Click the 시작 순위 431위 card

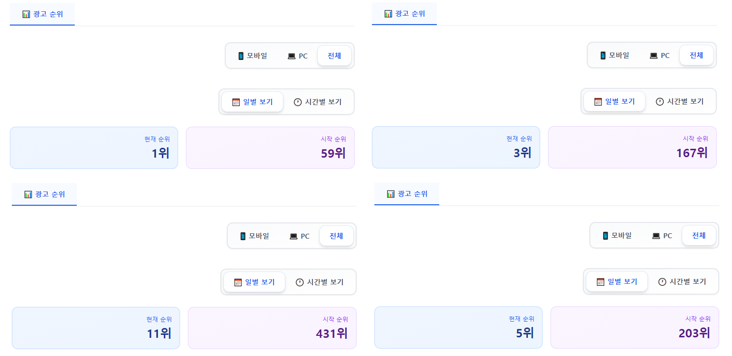(x=272, y=328)
